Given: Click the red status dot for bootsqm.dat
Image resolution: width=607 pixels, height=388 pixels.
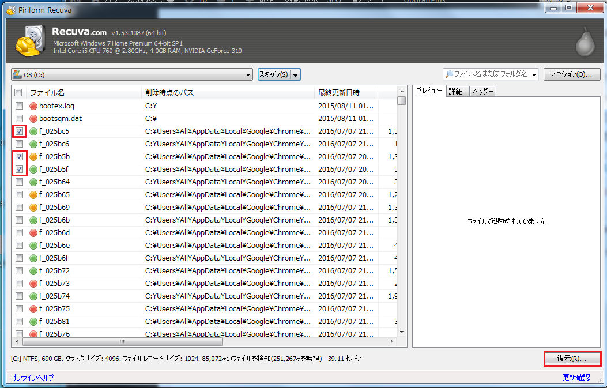Looking at the screenshot, I should 33,119.
